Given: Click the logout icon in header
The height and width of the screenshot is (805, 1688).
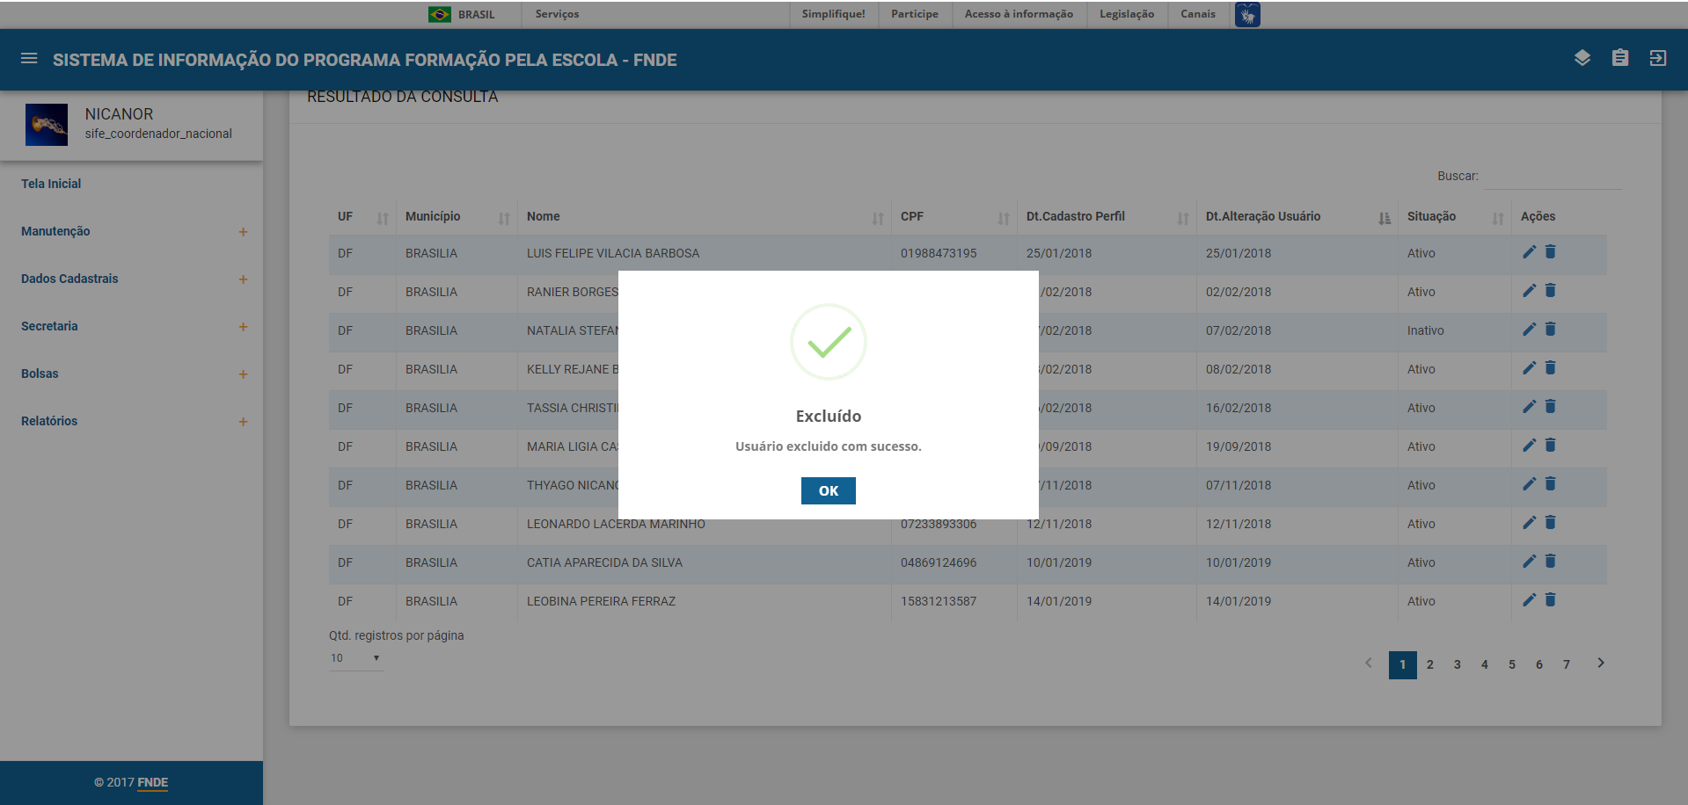Looking at the screenshot, I should coord(1657,59).
